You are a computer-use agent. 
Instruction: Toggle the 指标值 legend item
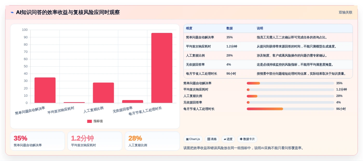pyautogui.click(x=95, y=121)
